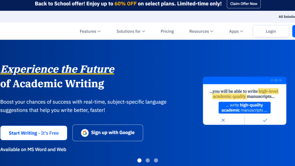Image resolution: width=295 pixels, height=166 pixels.
Task: Click the Claim Offer Now button
Action: (x=244, y=4)
